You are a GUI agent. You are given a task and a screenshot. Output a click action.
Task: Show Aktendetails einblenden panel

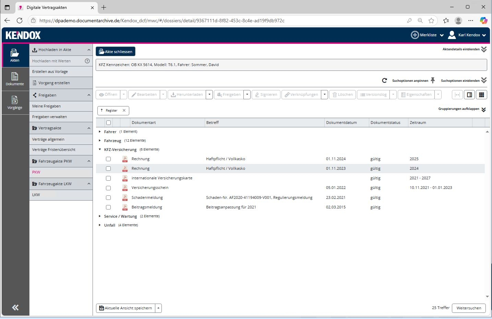(465, 49)
